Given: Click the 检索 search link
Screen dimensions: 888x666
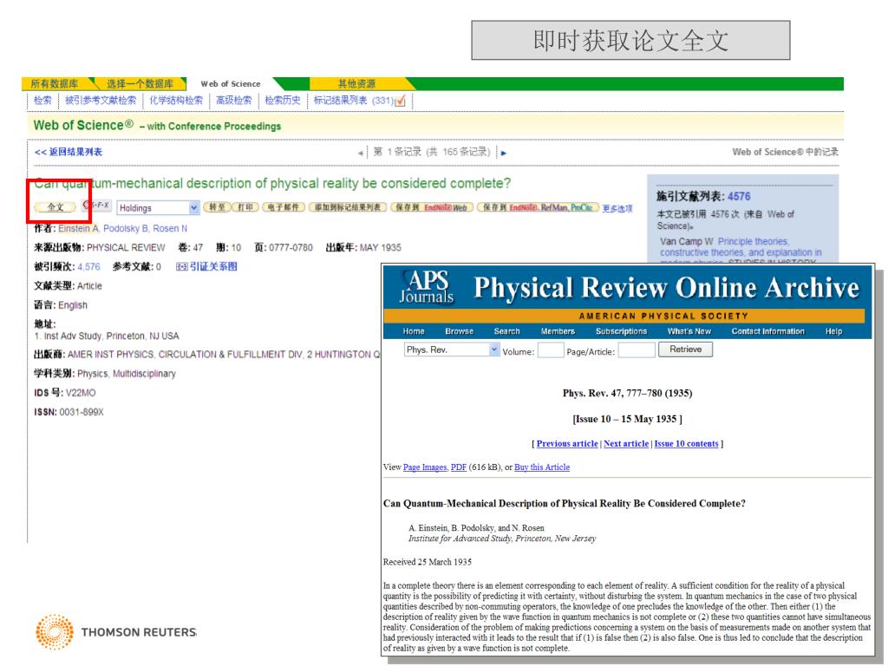Looking at the screenshot, I should [x=42, y=101].
